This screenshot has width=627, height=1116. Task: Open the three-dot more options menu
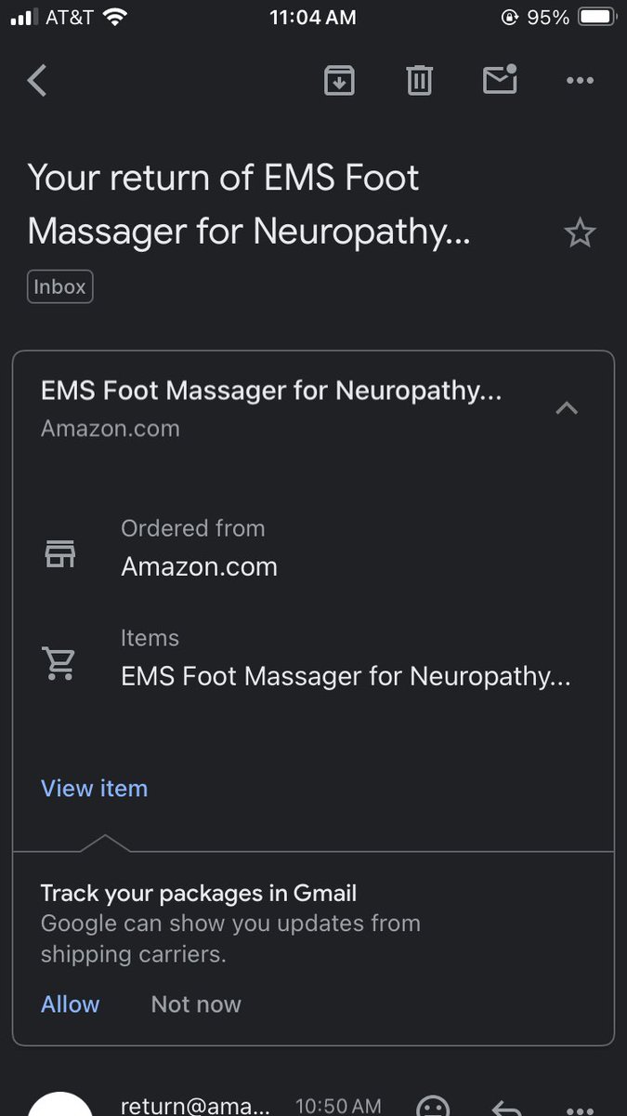(580, 81)
